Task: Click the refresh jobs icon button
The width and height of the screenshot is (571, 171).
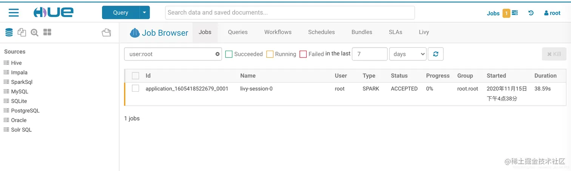Action: pos(435,54)
